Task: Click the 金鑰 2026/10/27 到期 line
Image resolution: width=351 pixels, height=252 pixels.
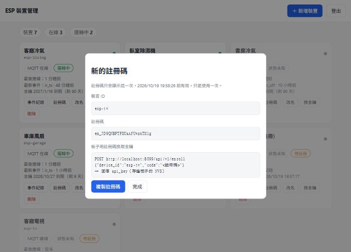Action: click(54, 177)
